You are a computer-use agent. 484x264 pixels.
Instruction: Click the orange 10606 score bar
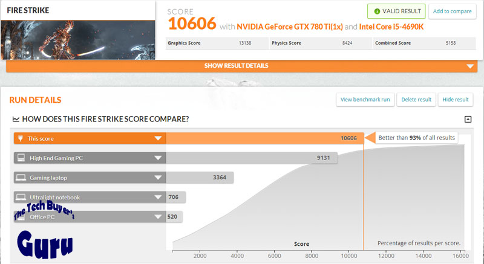tap(265, 138)
